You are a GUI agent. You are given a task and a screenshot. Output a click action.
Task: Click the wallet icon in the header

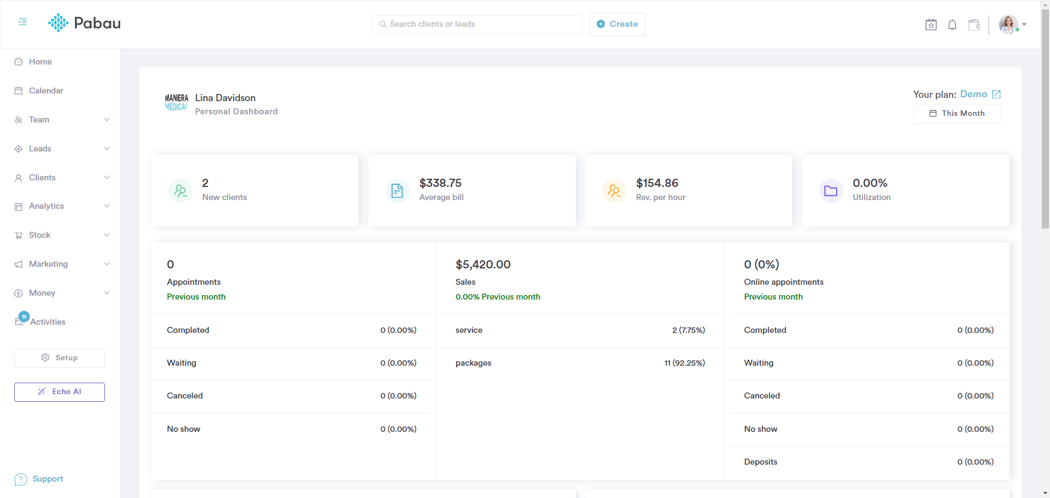pos(973,25)
